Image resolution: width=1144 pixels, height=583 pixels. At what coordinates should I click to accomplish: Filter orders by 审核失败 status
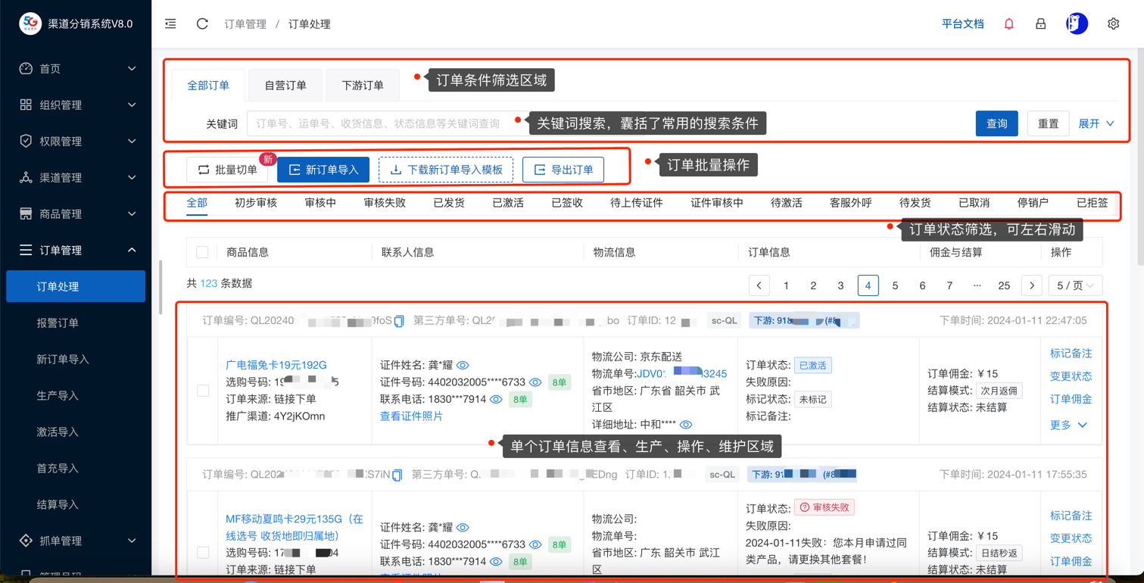click(385, 203)
